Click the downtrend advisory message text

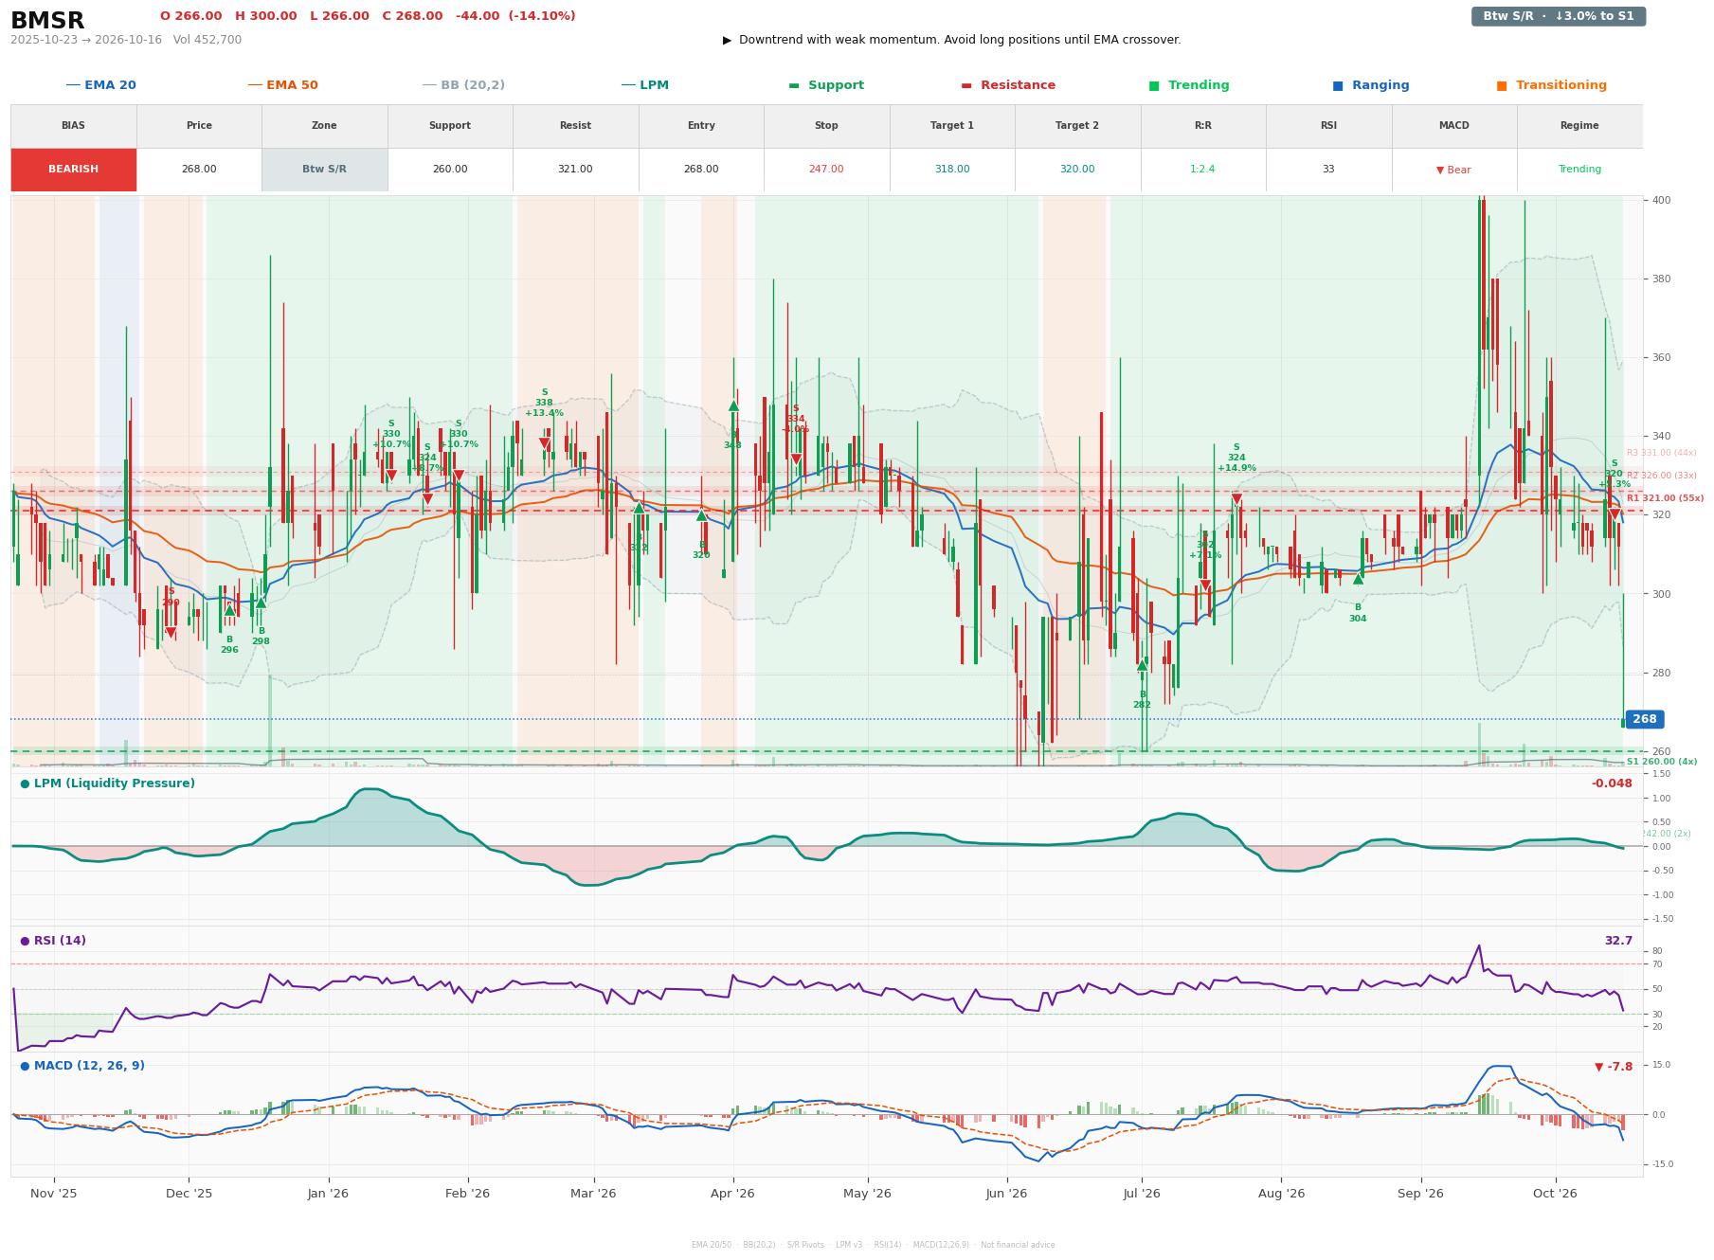pyautogui.click(x=952, y=40)
